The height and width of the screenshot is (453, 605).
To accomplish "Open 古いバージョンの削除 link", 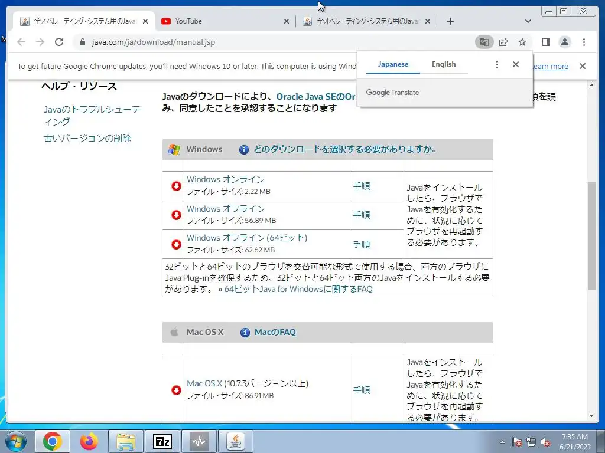I will pos(87,138).
